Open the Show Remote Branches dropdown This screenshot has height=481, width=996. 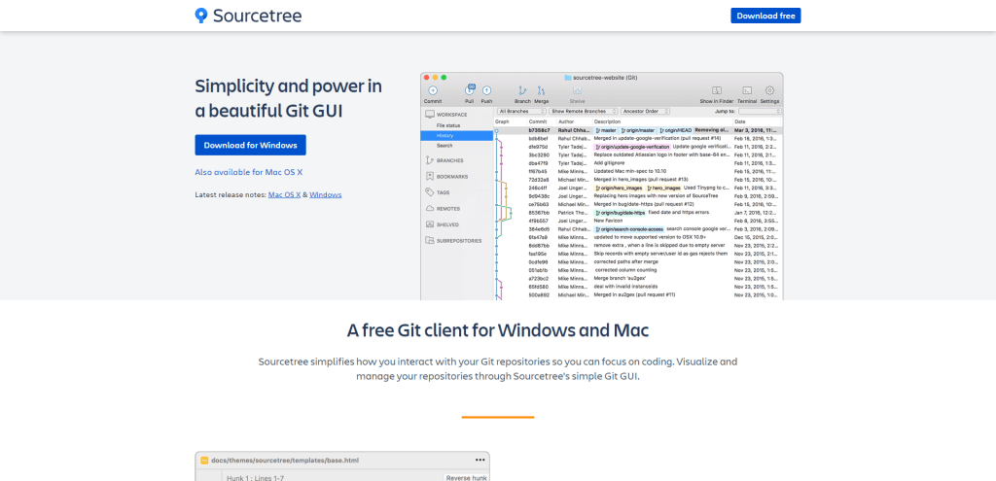[x=584, y=111]
